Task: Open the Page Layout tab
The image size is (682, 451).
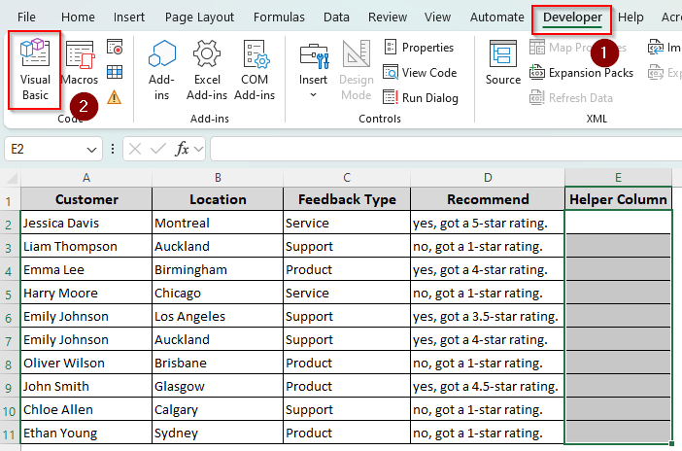Action: [x=199, y=17]
